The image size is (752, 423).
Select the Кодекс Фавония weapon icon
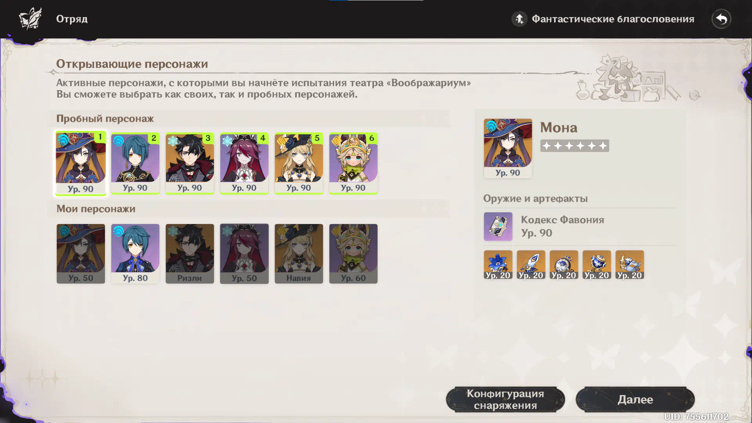[498, 226]
